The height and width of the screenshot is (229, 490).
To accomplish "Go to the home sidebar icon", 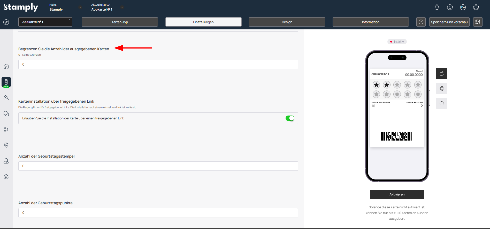I will (6, 66).
